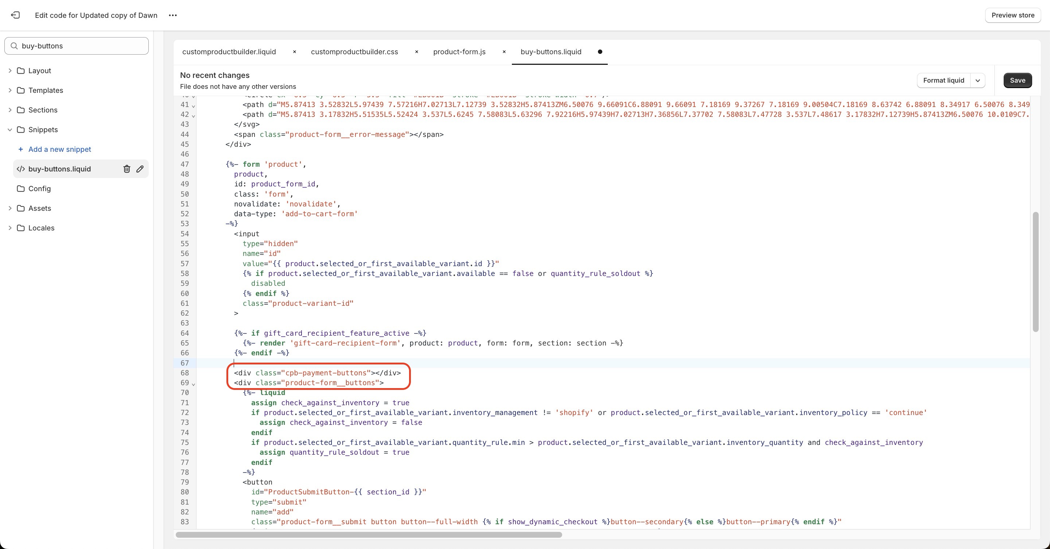This screenshot has width=1050, height=549.
Task: Click the Config folder icon
Action: point(21,189)
